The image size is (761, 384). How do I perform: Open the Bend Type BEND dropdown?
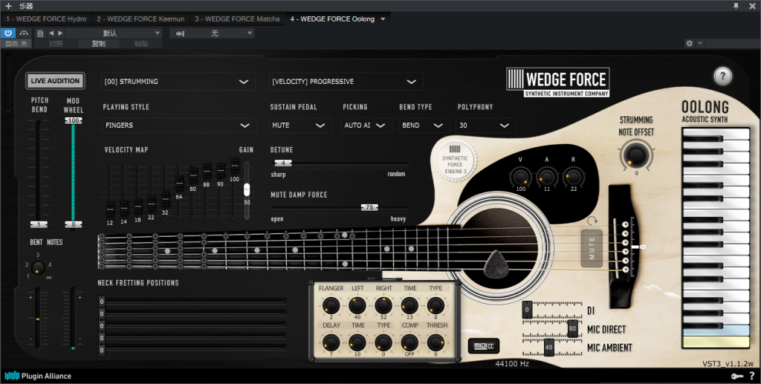pyautogui.click(x=424, y=125)
